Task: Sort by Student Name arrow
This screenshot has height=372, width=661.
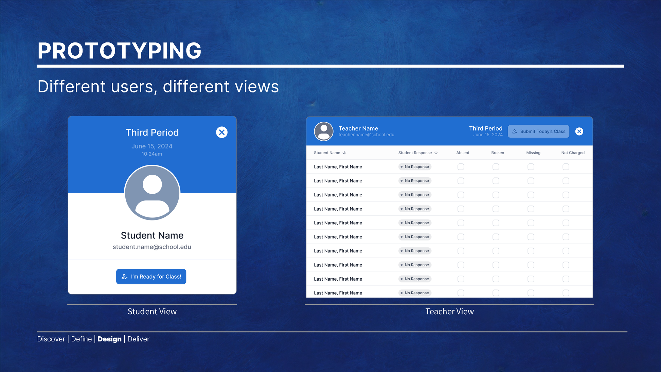Action: 344,153
